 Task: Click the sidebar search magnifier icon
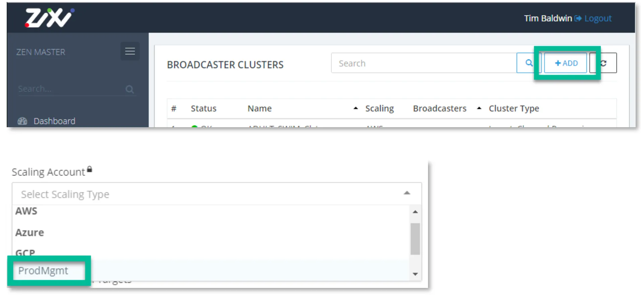pos(130,89)
